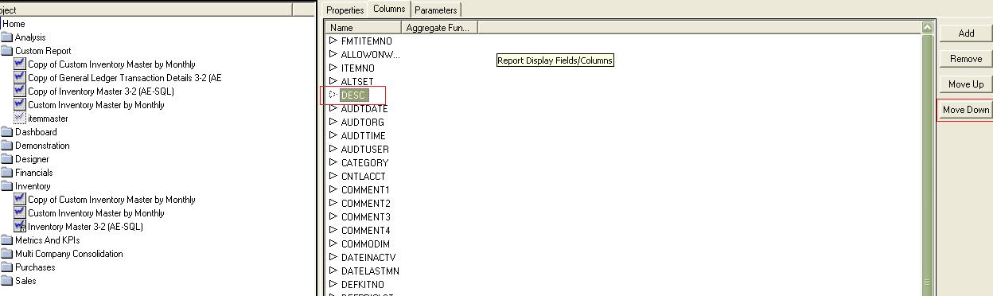Select the Financials folder icon
This screenshot has width=993, height=296.
[x=7, y=173]
